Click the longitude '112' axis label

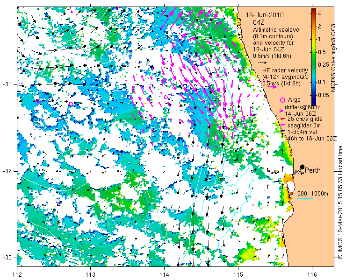point(17,275)
